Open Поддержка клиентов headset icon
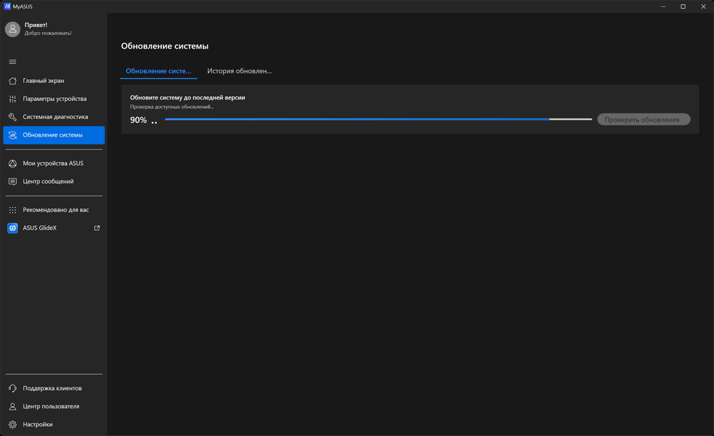Image resolution: width=714 pixels, height=436 pixels. [x=13, y=388]
